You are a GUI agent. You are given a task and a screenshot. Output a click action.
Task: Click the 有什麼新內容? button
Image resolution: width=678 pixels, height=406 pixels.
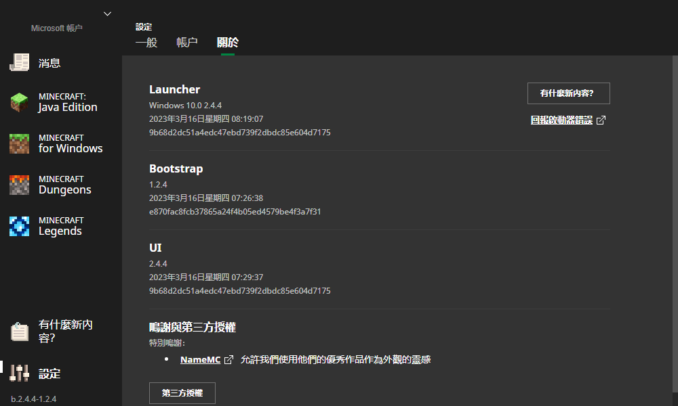click(x=569, y=93)
